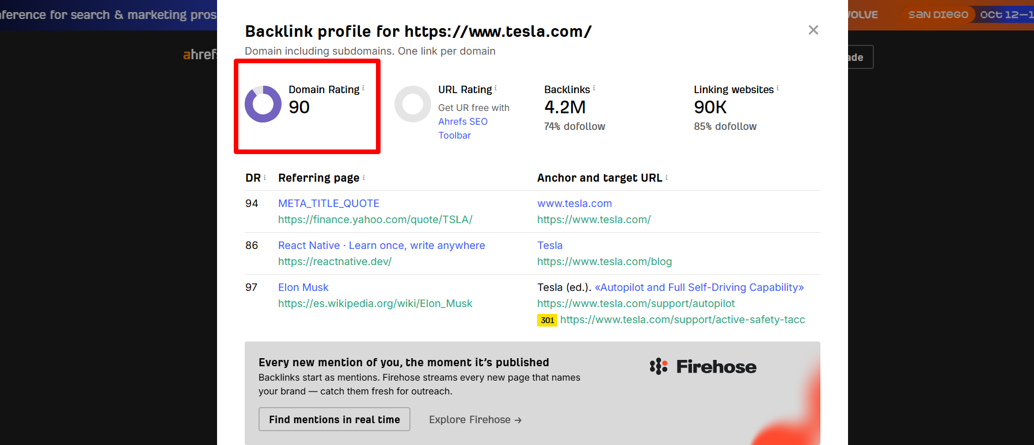Click the San Diego banner label
The image size is (1034, 445).
point(938,14)
